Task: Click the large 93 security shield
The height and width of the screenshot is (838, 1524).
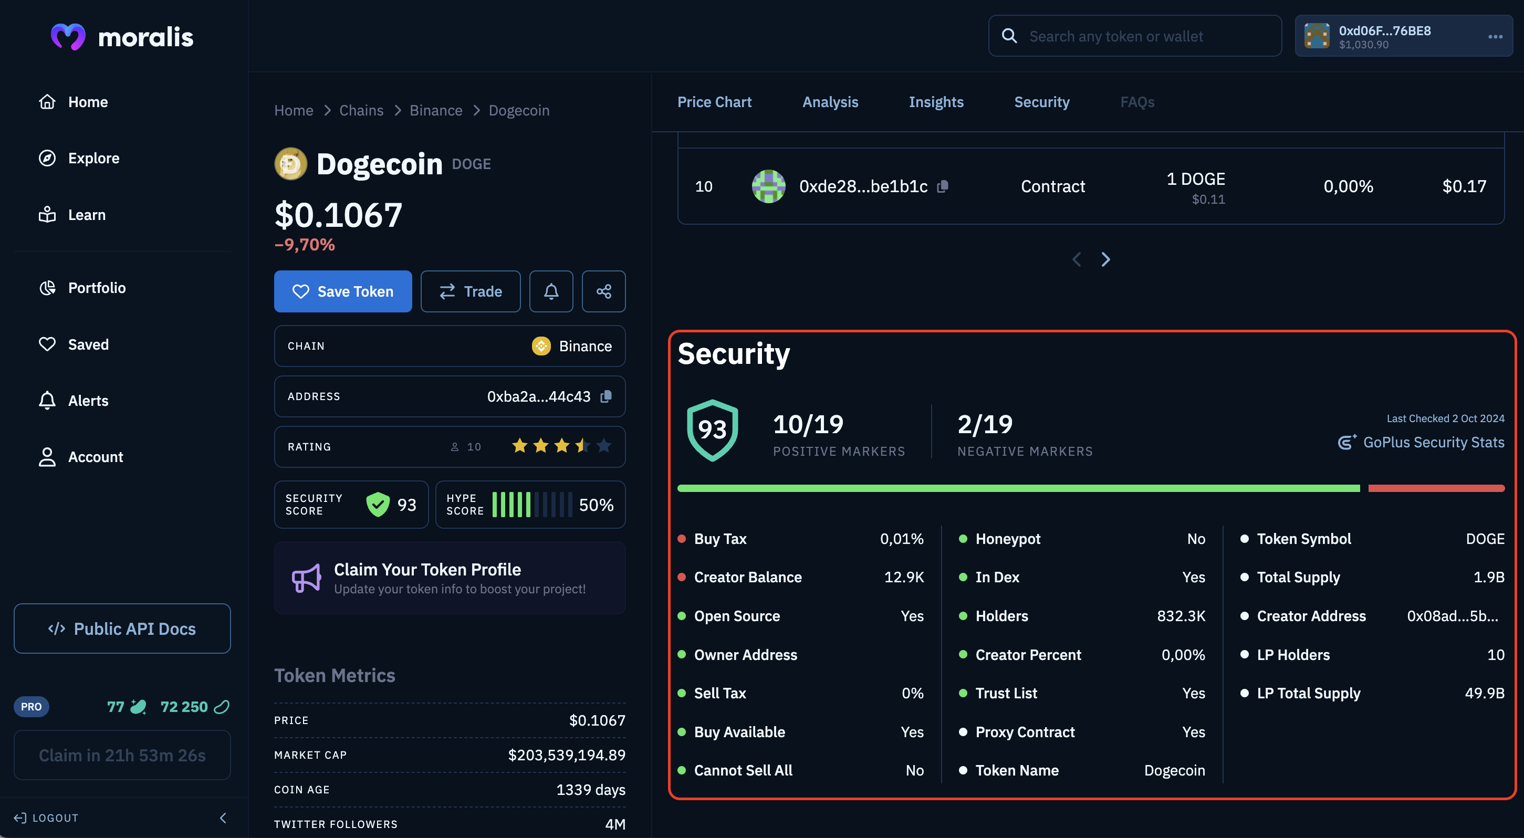Action: [x=712, y=430]
